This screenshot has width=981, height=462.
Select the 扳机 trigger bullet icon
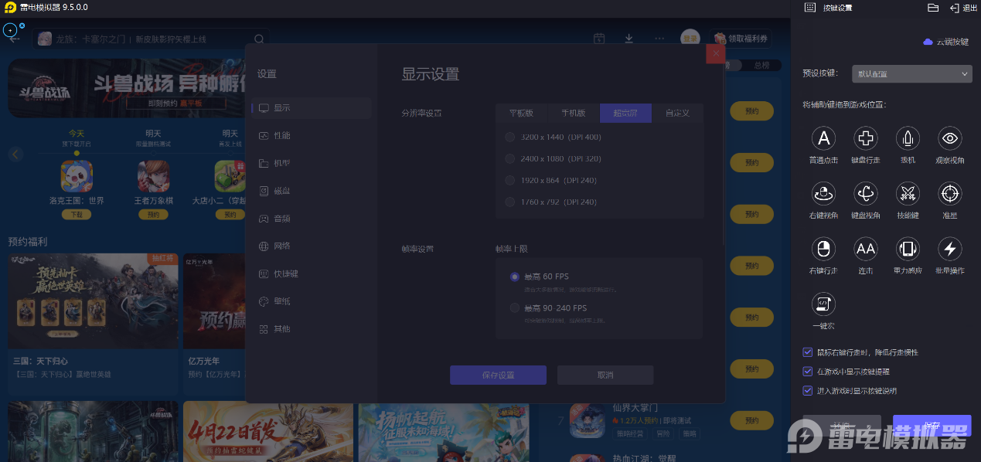(x=908, y=138)
